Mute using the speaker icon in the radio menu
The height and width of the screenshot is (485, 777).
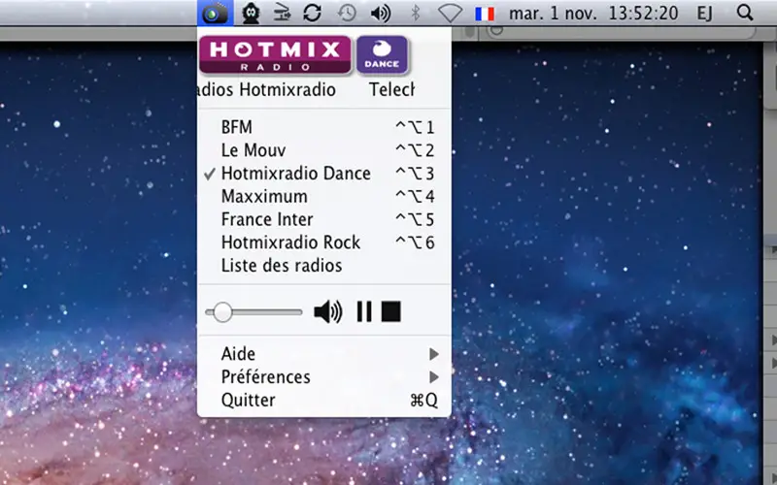coord(328,312)
